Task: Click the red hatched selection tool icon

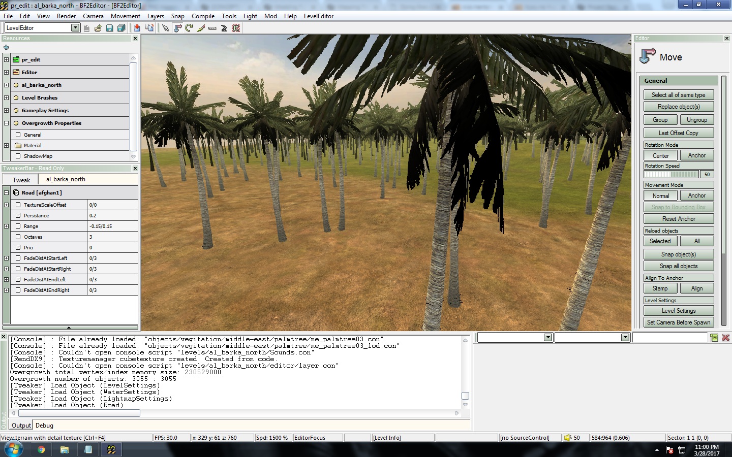Action: pos(236,28)
